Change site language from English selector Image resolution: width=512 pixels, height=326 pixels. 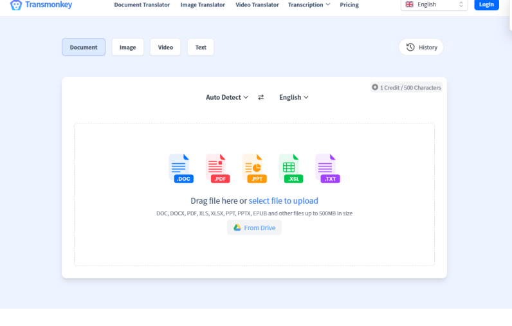[x=434, y=5]
